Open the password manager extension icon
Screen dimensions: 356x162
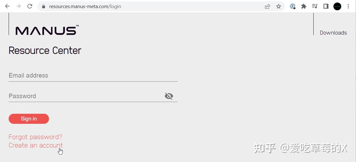click(292, 6)
